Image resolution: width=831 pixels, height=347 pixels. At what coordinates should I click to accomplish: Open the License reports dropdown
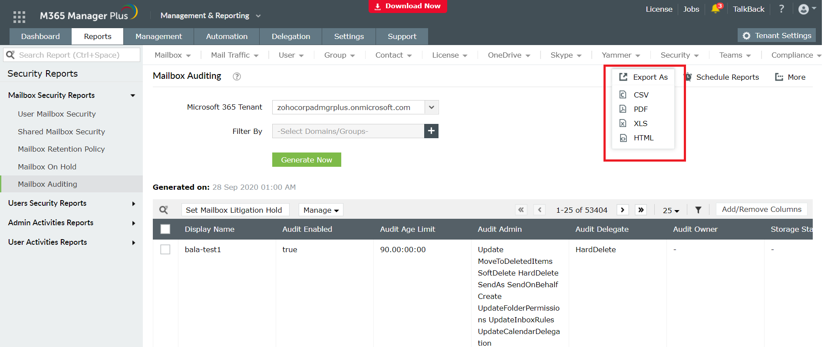tap(450, 55)
